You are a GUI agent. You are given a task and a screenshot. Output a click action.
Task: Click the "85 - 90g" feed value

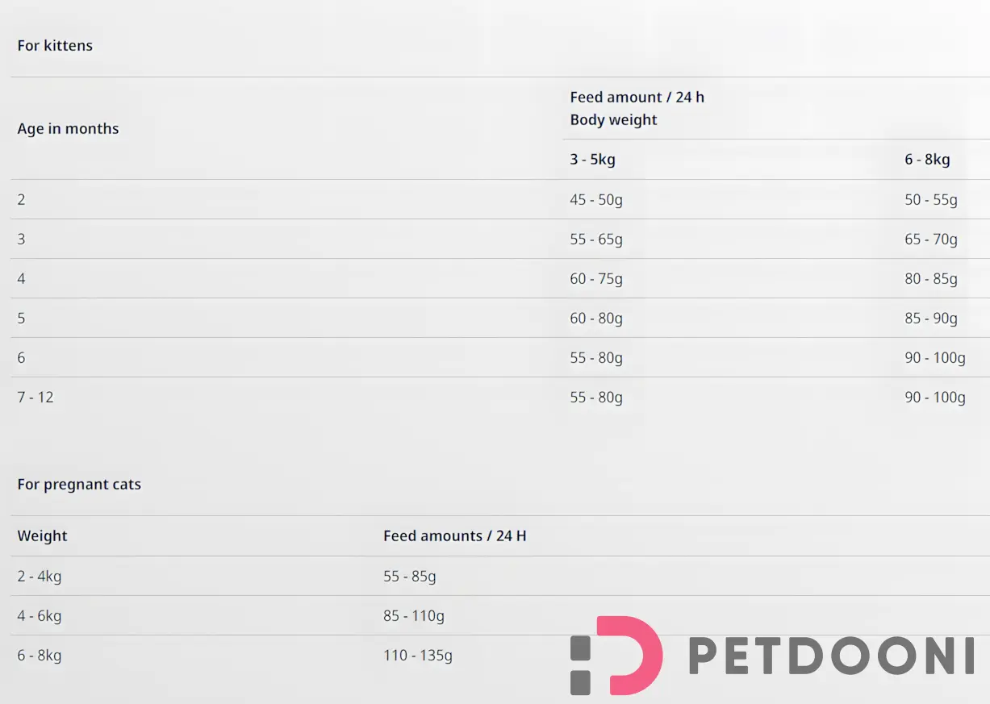point(931,319)
